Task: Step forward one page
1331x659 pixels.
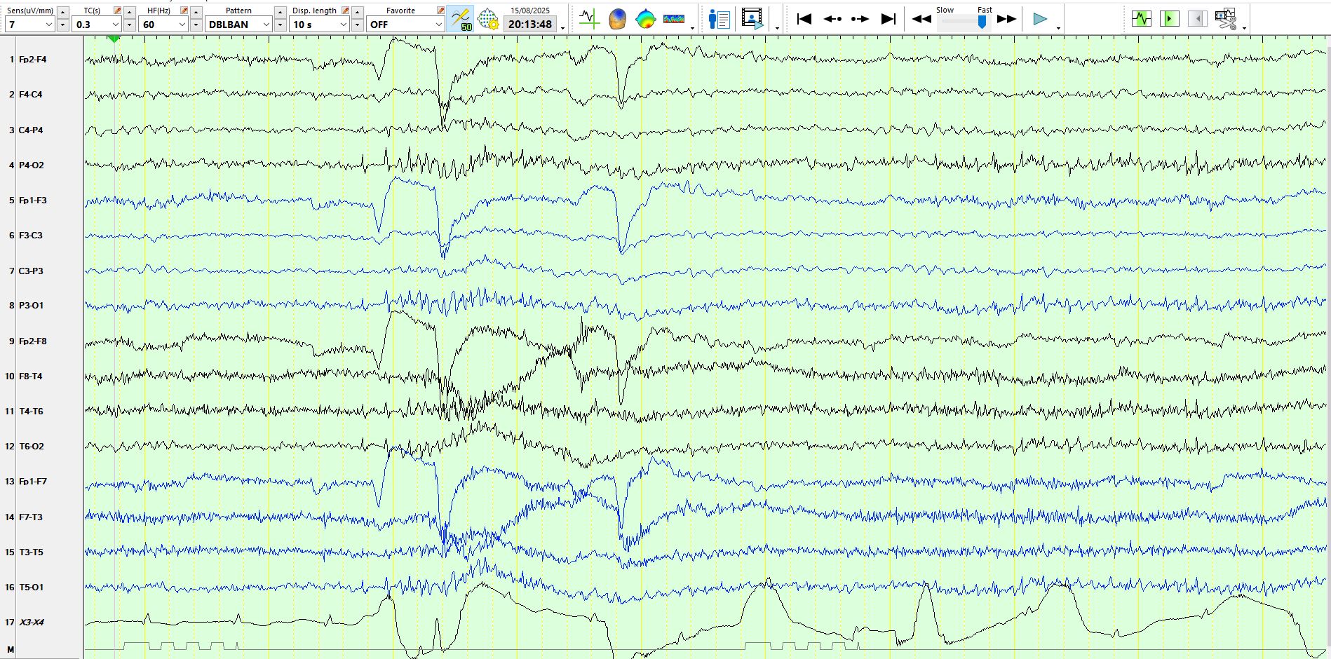Action: (x=860, y=19)
